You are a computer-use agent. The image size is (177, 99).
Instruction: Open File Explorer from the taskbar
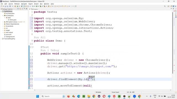89,96
